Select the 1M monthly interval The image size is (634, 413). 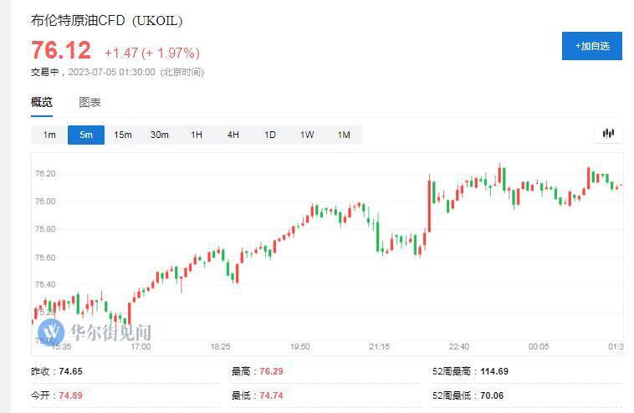[x=344, y=135]
